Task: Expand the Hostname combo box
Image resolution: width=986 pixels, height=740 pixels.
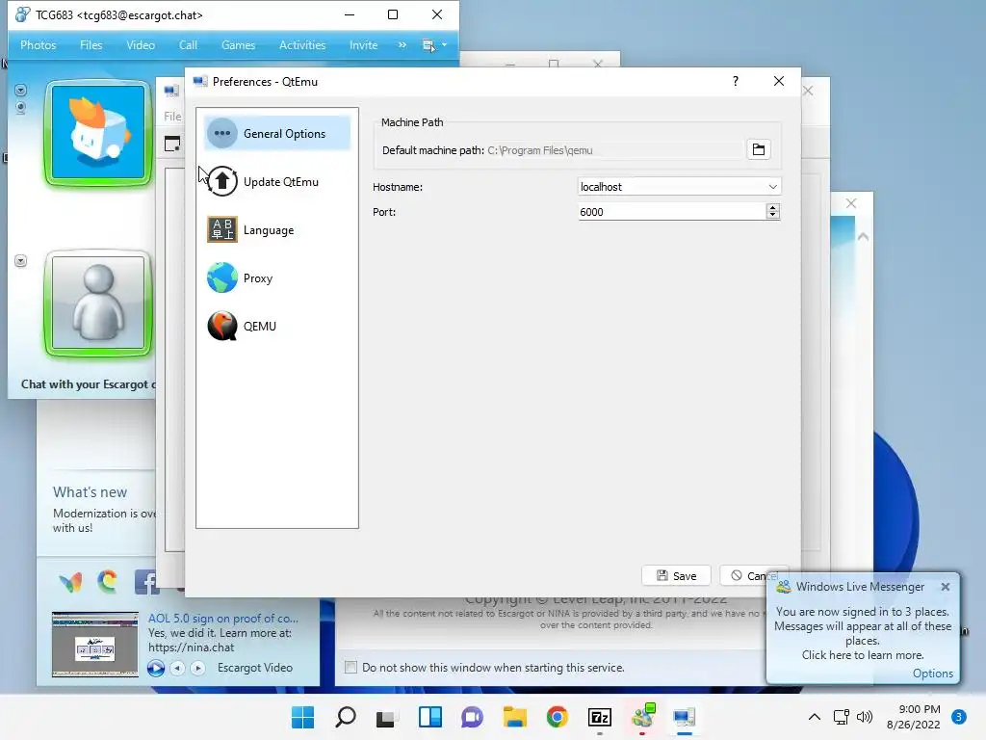Action: pos(773,187)
